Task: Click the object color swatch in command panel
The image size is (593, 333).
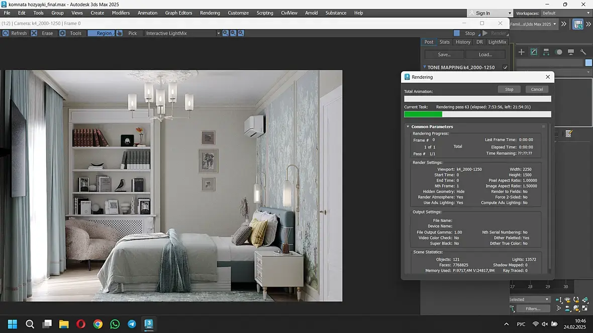Action: coord(588,63)
